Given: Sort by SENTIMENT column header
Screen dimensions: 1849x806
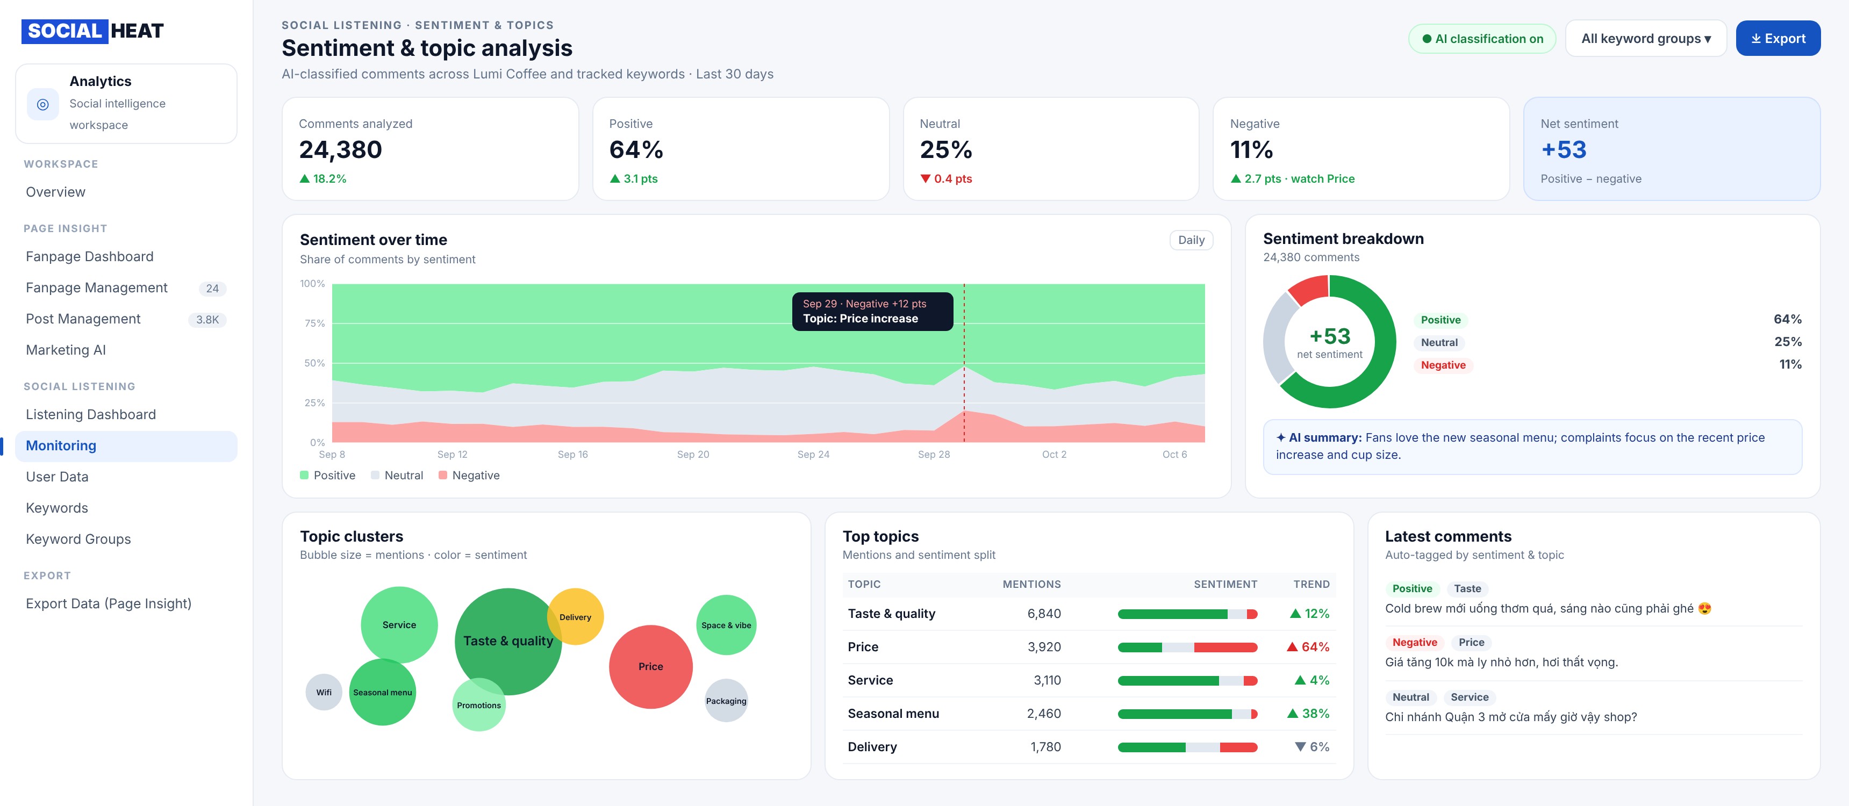Looking at the screenshot, I should [1225, 584].
